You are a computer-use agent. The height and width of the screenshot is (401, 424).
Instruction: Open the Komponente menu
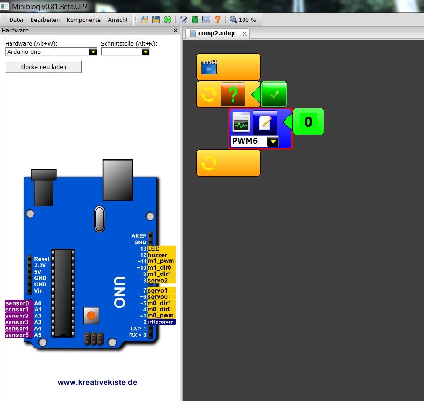pos(84,20)
